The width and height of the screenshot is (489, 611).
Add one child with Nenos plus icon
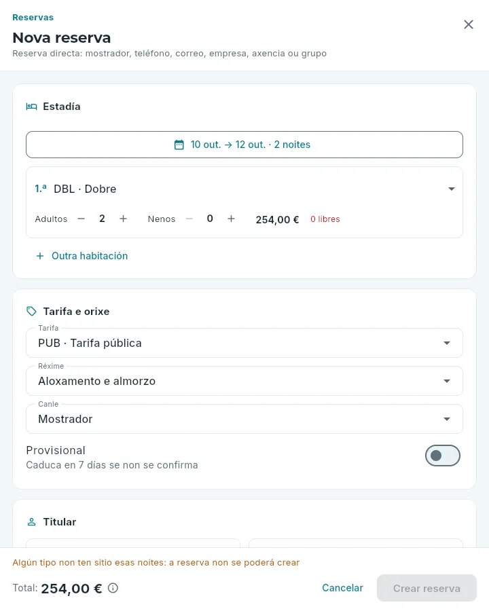pyautogui.click(x=231, y=219)
